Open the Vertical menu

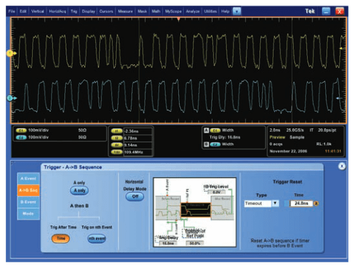click(x=38, y=11)
